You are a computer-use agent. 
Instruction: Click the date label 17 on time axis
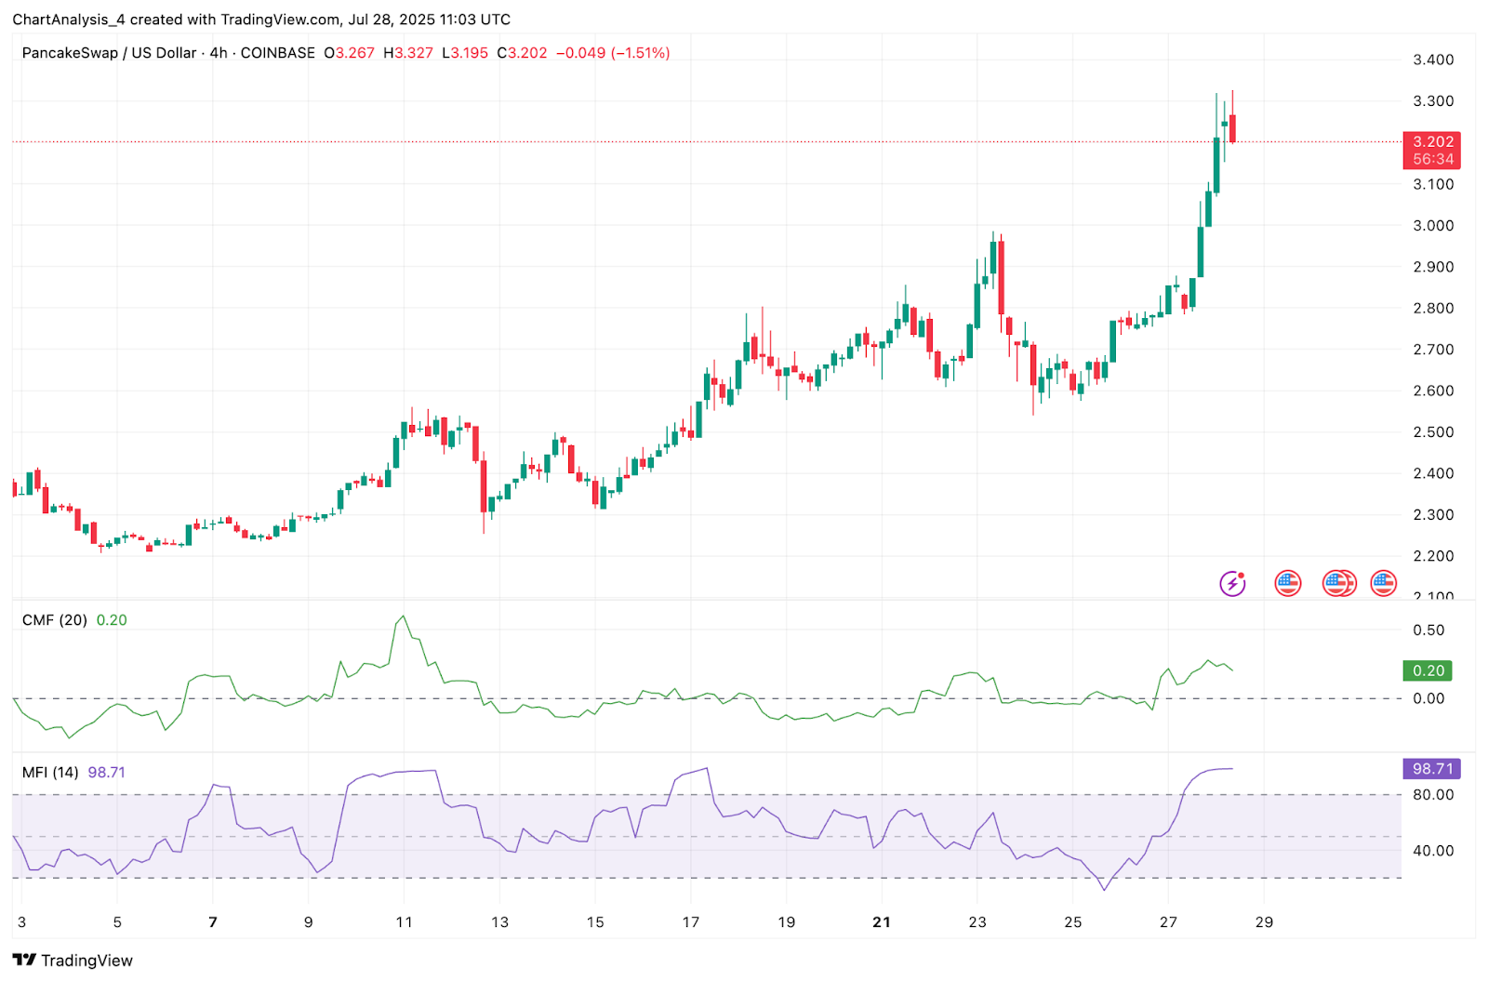coord(690,922)
